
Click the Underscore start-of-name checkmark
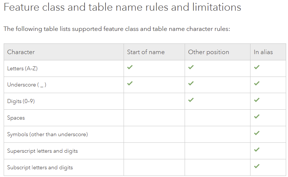coord(130,84)
